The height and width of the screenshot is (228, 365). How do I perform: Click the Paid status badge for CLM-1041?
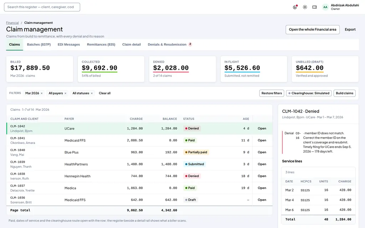pos(190,140)
